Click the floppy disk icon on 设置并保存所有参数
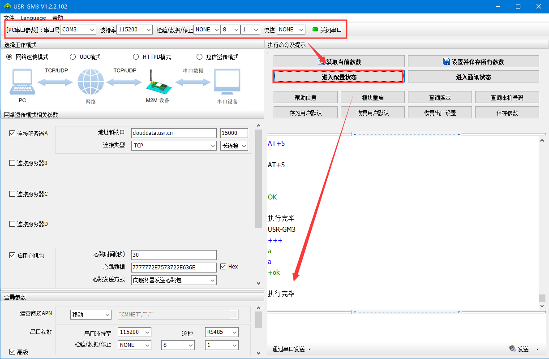 [446, 61]
